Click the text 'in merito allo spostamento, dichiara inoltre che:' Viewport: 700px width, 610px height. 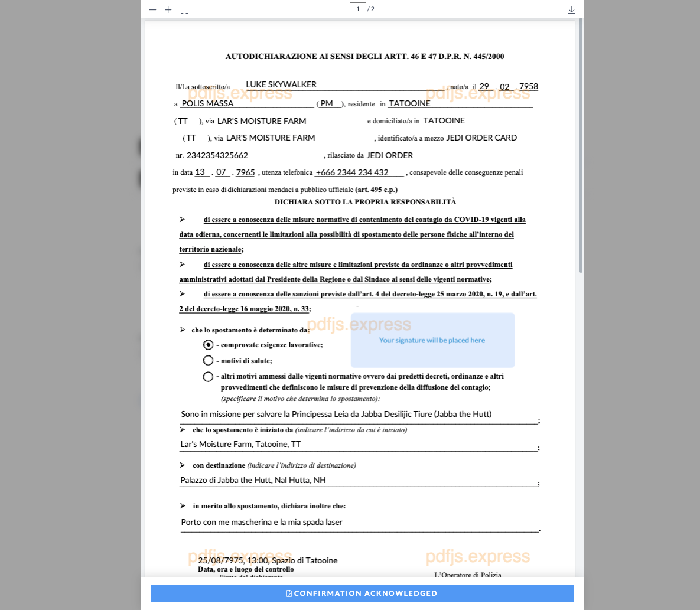coord(269,506)
